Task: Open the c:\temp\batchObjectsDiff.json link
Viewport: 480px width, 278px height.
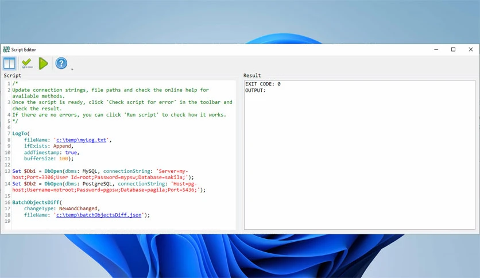Action: [99, 215]
